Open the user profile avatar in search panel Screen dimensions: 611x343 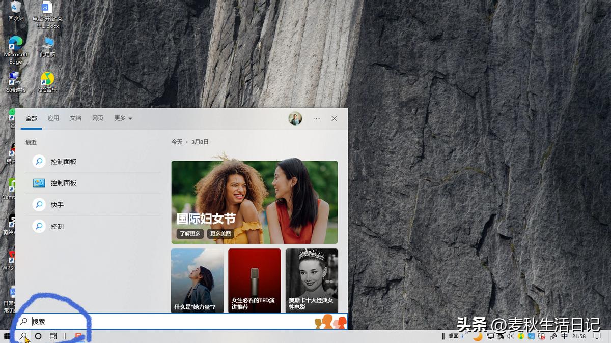pyautogui.click(x=295, y=118)
